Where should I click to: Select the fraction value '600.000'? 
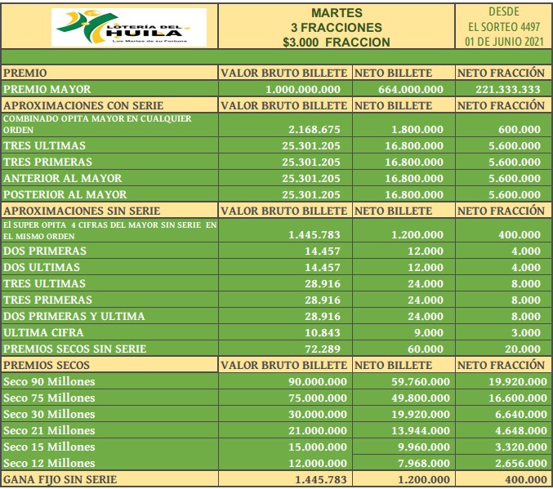coord(520,129)
